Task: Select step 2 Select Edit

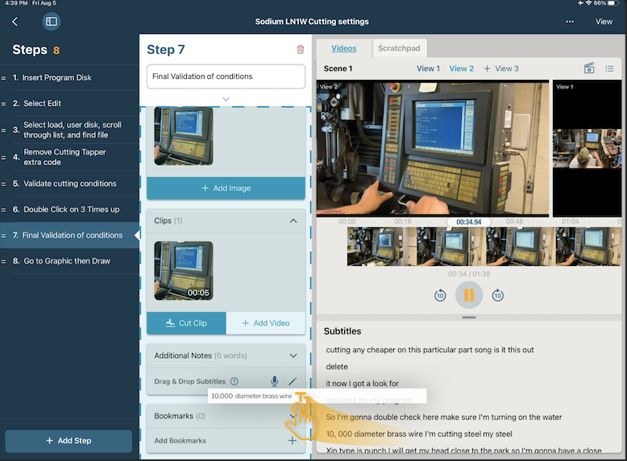Action: pyautogui.click(x=69, y=103)
